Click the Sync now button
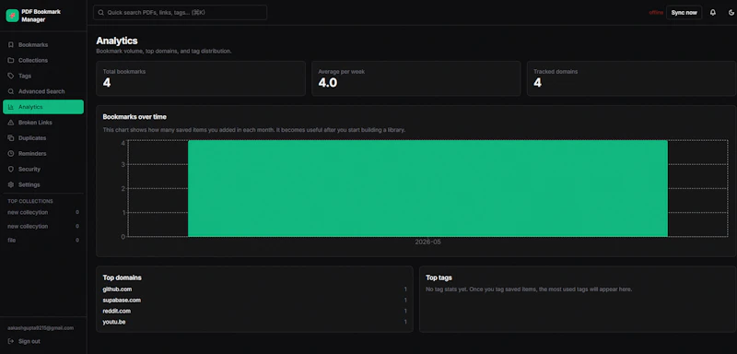Image resolution: width=737 pixels, height=354 pixels. (x=684, y=13)
